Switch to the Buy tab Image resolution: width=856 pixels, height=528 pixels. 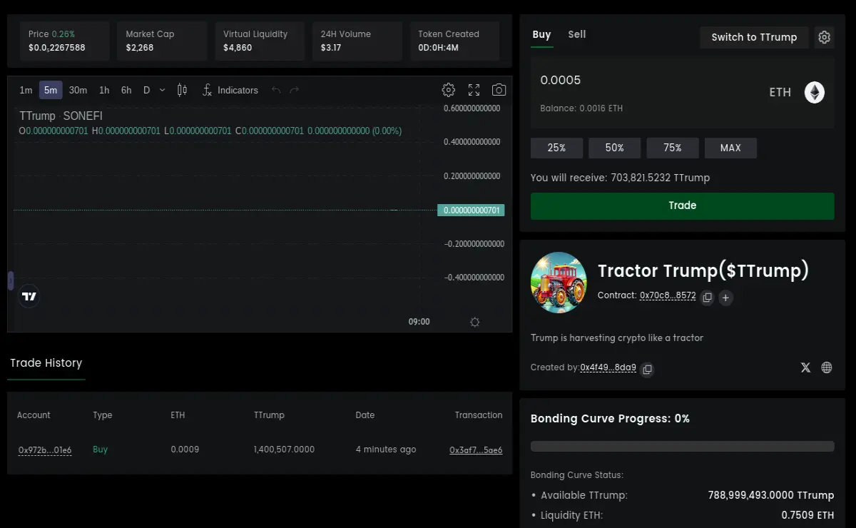click(541, 34)
